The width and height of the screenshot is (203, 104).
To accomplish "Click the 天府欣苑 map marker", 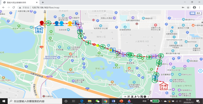I will (68, 30).
